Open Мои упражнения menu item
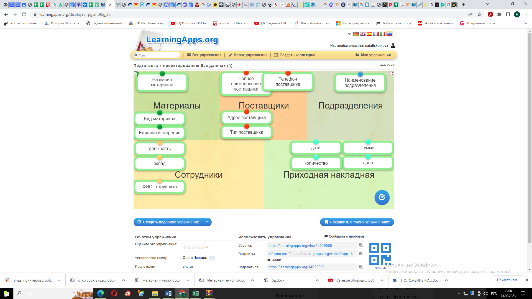Screen dimensions: 532x299 373,55
